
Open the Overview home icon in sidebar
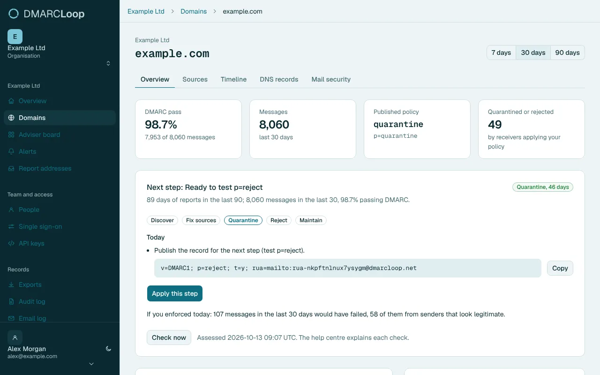click(x=11, y=101)
